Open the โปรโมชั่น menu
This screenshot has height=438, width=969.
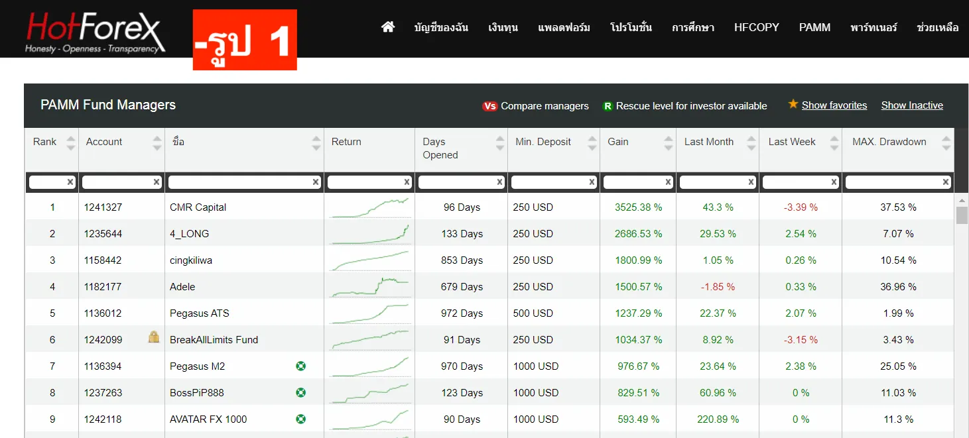(631, 28)
